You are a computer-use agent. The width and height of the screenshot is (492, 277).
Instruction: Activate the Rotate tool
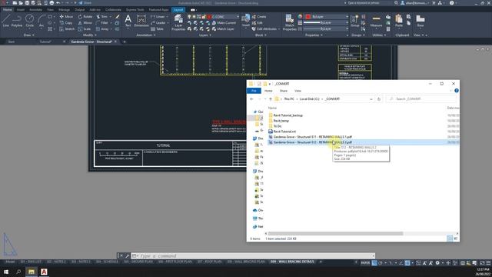pos(85,17)
